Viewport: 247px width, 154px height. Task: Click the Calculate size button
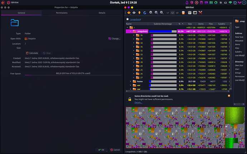(x=32, y=53)
